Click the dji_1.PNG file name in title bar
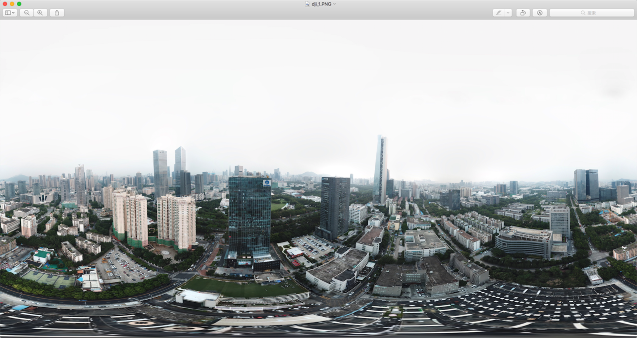 [321, 4]
